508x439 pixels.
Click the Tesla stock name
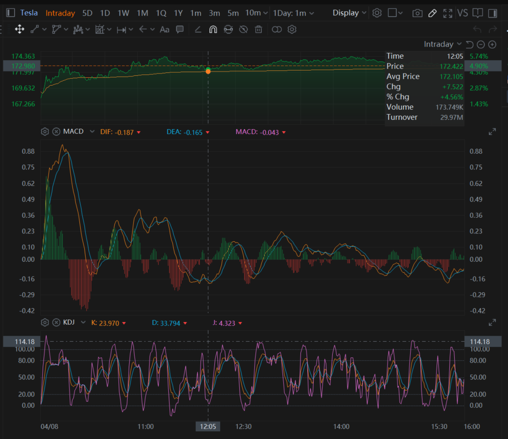point(29,13)
